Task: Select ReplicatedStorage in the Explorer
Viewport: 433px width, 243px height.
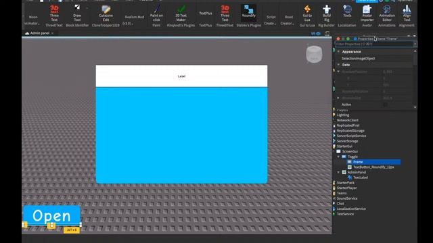Action: (350, 130)
